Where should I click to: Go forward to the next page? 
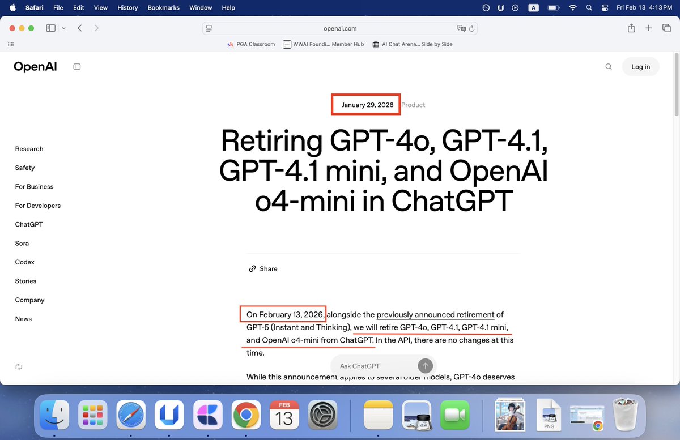[96, 28]
